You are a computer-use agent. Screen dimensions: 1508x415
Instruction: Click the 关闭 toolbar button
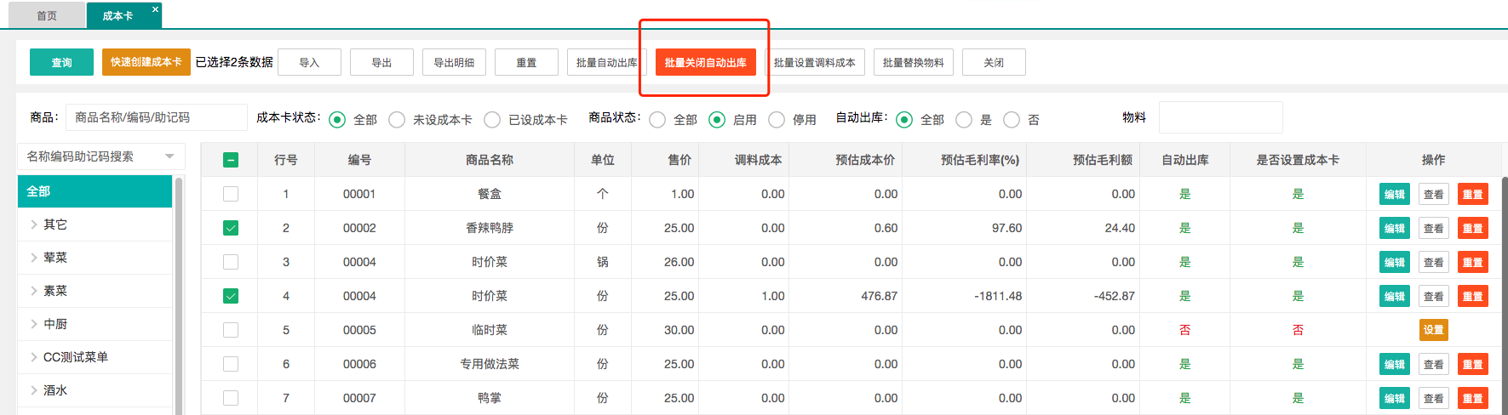click(994, 62)
